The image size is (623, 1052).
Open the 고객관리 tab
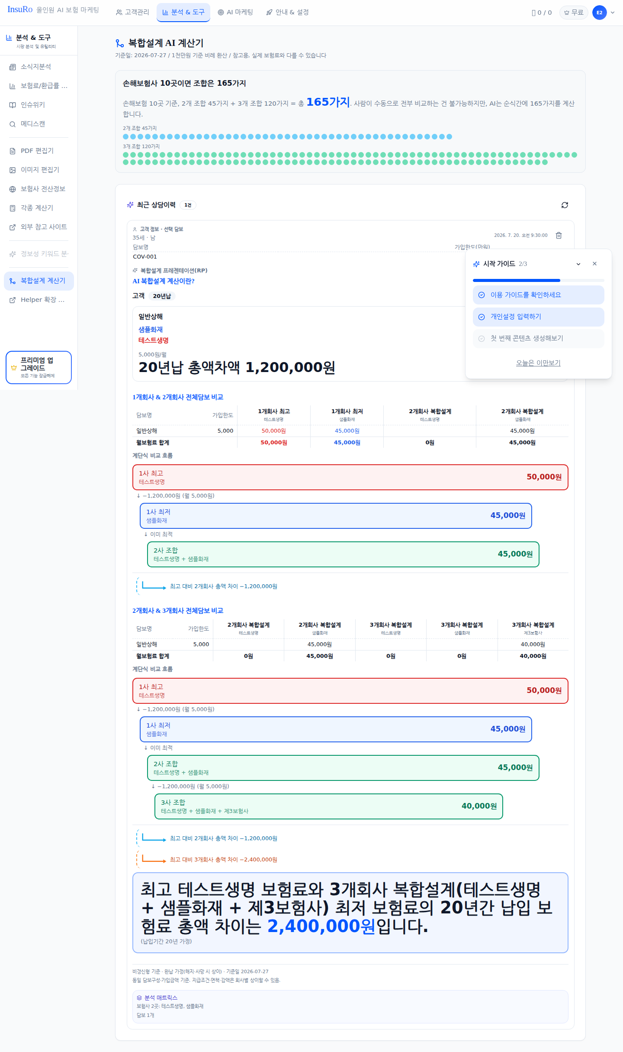pyautogui.click(x=132, y=12)
